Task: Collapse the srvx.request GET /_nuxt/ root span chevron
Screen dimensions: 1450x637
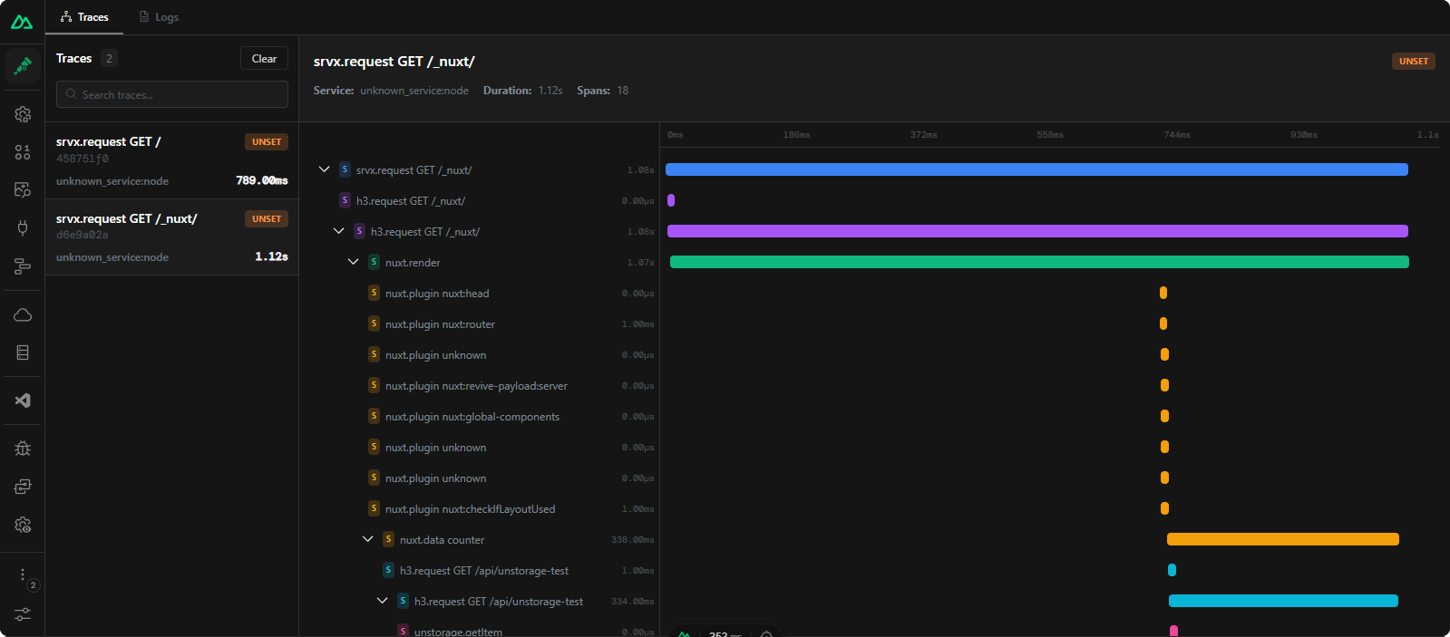Action: point(324,169)
